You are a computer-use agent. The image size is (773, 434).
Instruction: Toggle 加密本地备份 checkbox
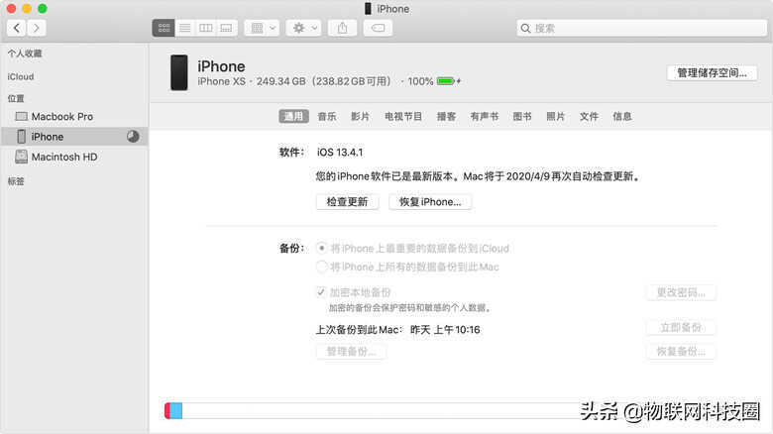pos(321,292)
